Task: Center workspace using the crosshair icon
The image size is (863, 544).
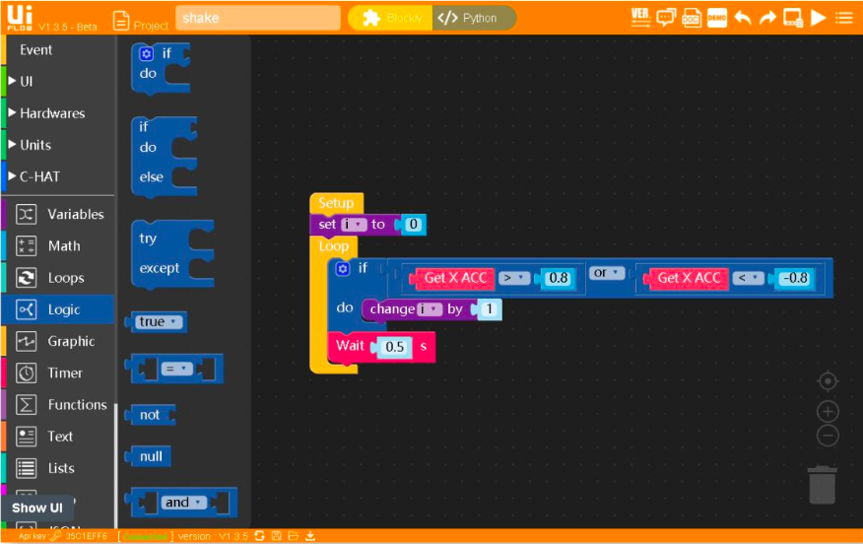Action: click(x=828, y=381)
